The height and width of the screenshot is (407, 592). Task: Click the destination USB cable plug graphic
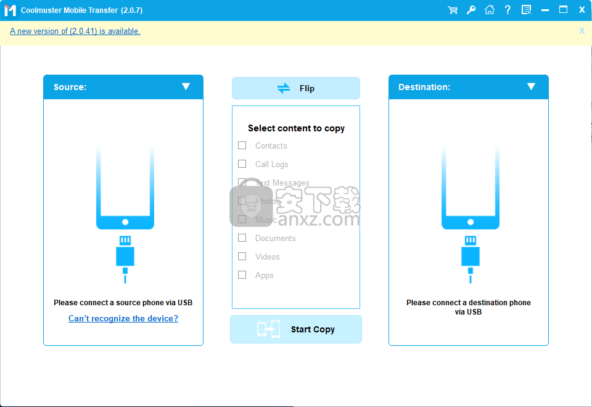click(471, 260)
